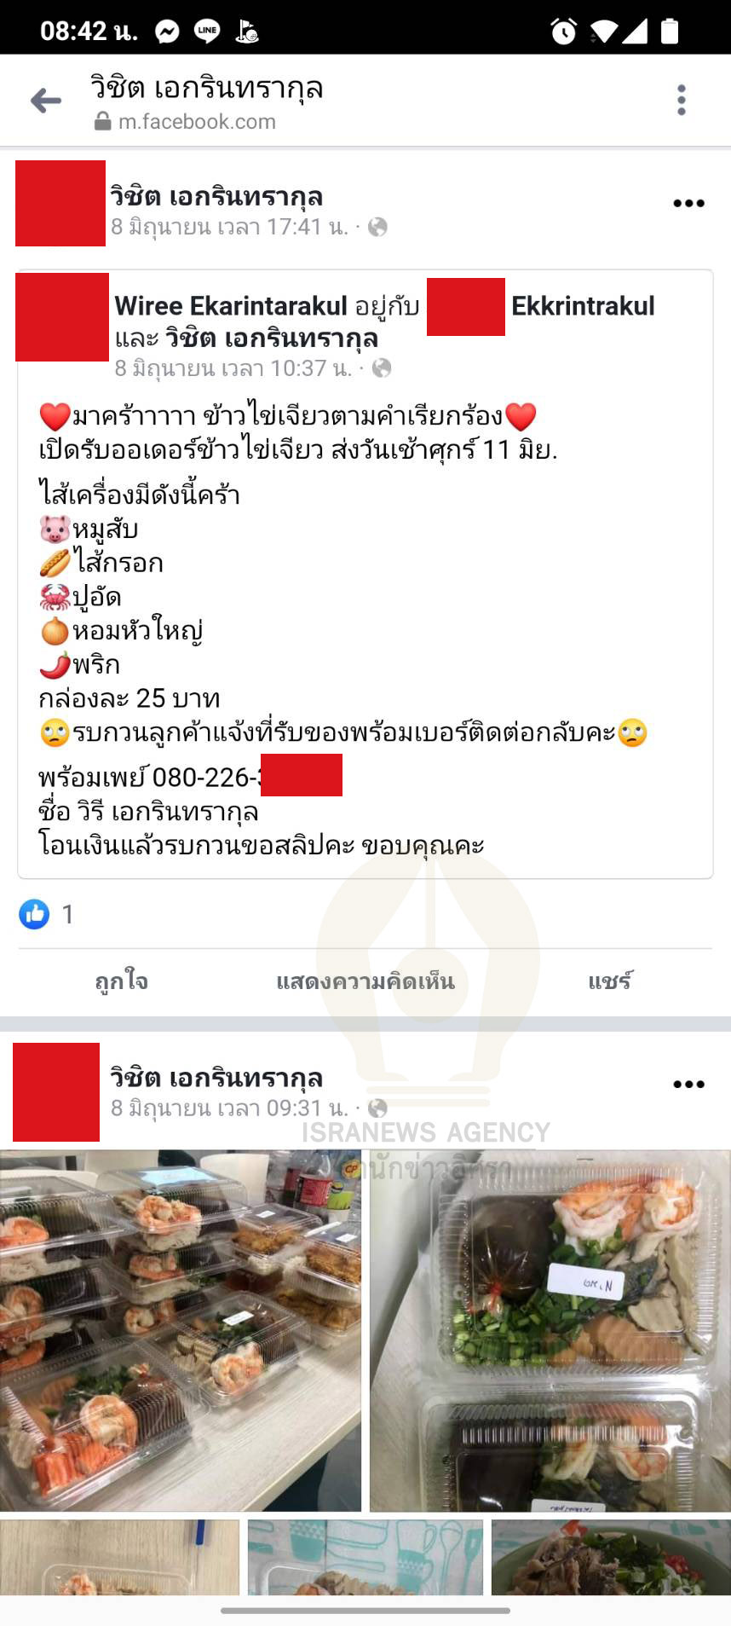Tap the LINE notification icon in status bar

pyautogui.click(x=207, y=32)
